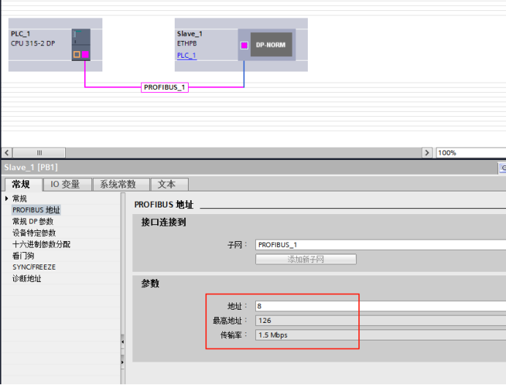Click the scroll left arrow of network view
506x385 pixels.
(7, 153)
